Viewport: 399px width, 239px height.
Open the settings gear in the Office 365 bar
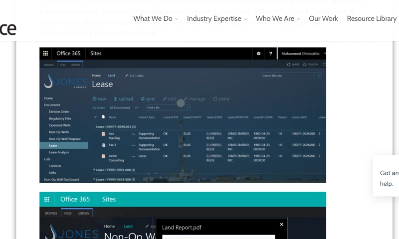(258, 54)
